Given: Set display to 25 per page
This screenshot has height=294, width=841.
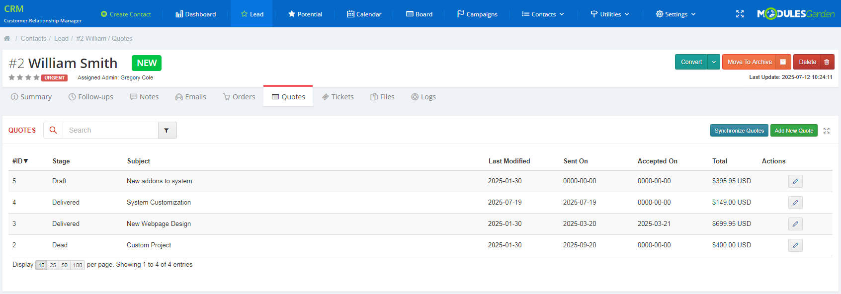Looking at the screenshot, I should (53, 265).
